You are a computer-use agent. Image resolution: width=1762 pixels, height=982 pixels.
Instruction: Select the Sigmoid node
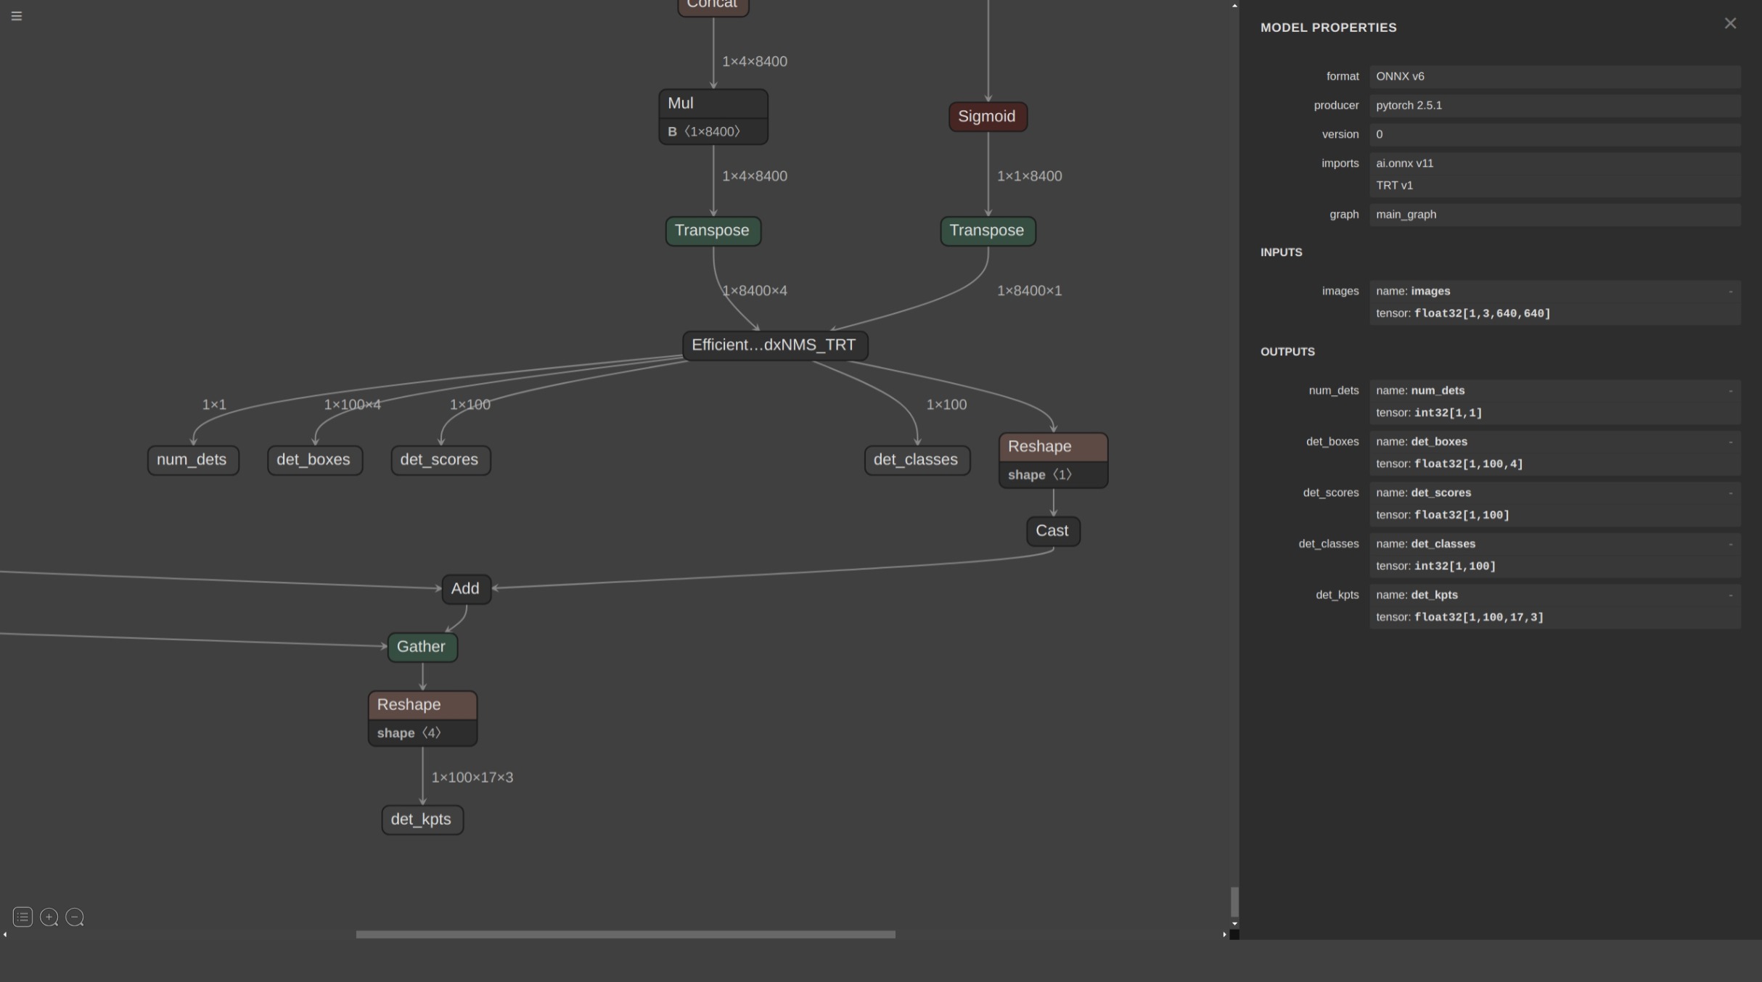point(987,117)
